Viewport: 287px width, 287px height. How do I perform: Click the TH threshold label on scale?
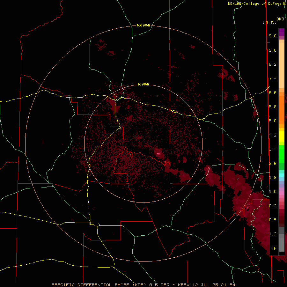click(274, 248)
